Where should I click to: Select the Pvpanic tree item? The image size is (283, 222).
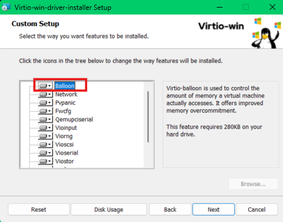point(65,103)
